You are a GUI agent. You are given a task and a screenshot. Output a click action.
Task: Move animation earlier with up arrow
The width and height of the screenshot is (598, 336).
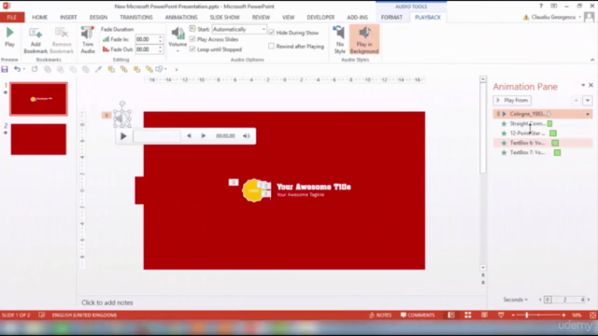click(x=576, y=101)
